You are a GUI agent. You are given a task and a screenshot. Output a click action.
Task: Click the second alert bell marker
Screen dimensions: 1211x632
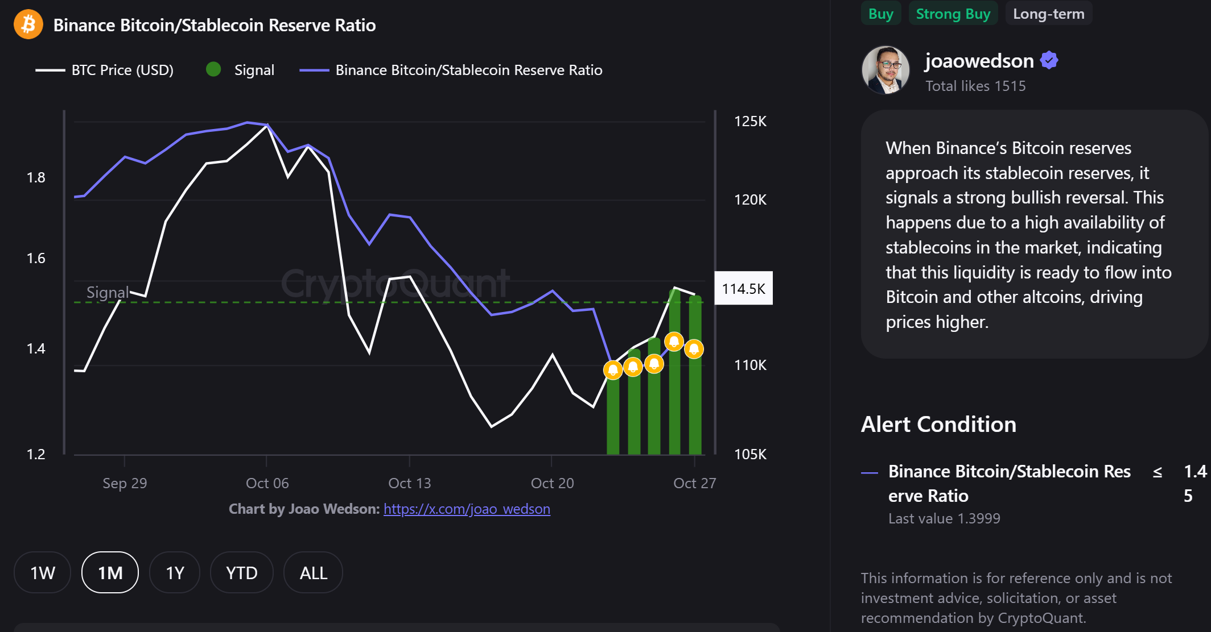(x=633, y=367)
